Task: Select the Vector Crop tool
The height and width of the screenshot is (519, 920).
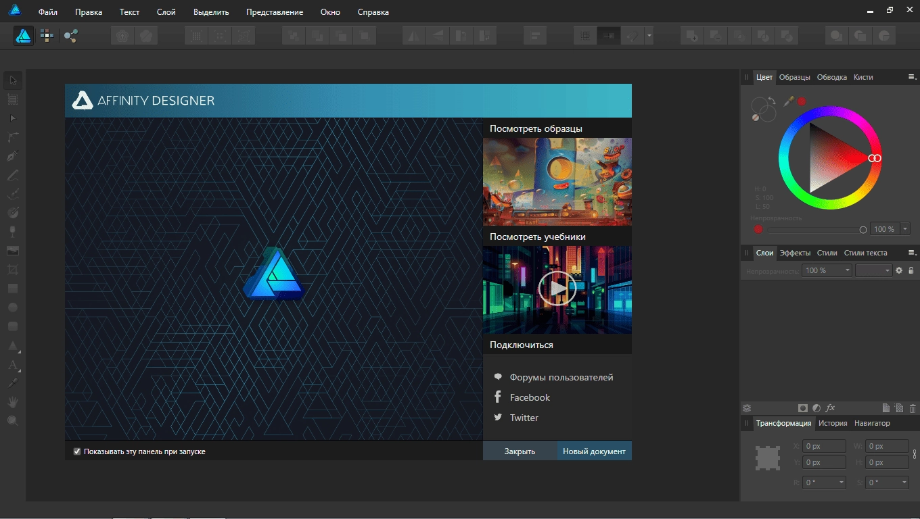Action: (x=13, y=270)
